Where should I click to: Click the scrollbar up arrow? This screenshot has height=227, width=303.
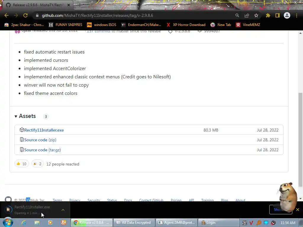(x=300, y=33)
